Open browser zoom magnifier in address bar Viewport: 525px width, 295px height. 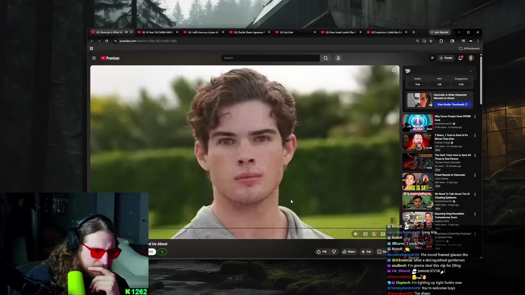click(418, 41)
